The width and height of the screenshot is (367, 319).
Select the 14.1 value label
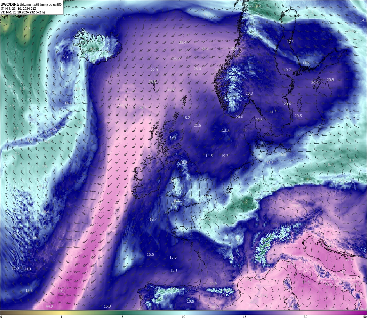[68, 103]
